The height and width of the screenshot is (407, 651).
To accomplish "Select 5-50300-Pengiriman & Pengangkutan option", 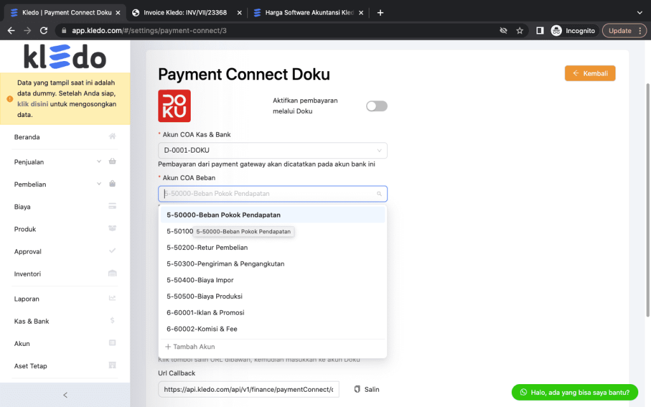I will (273, 264).
